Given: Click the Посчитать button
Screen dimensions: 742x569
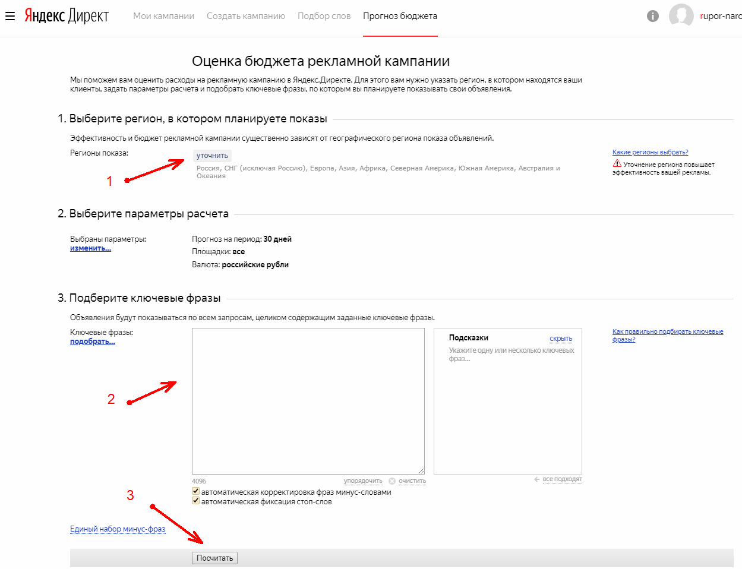Looking at the screenshot, I should point(214,558).
